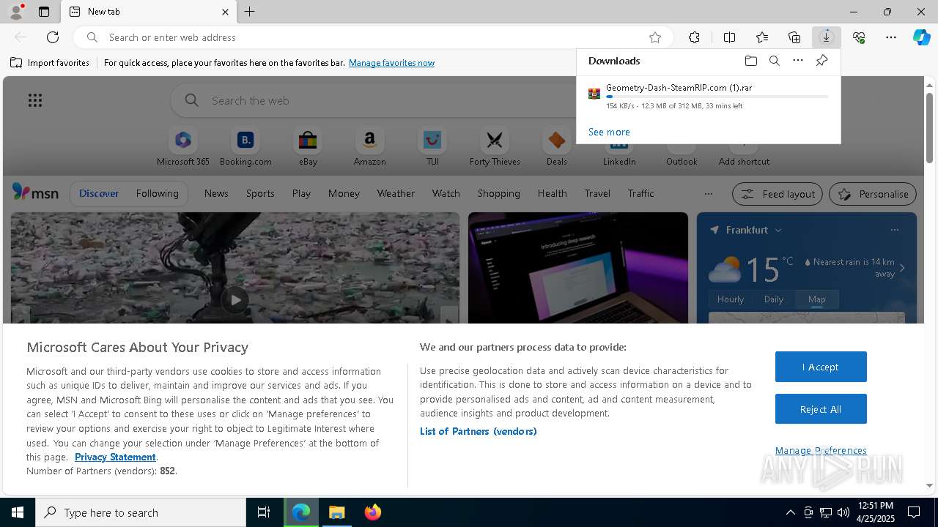Open TUI shortcut

432,147
